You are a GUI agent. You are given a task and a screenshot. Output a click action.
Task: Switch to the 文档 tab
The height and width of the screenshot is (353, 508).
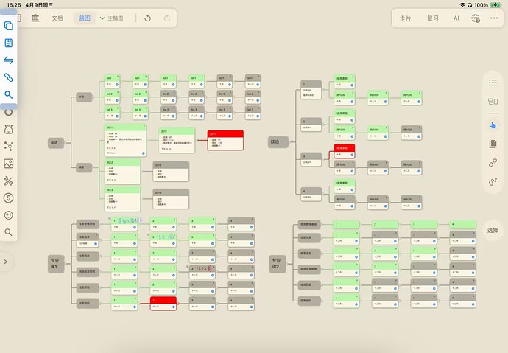click(57, 18)
